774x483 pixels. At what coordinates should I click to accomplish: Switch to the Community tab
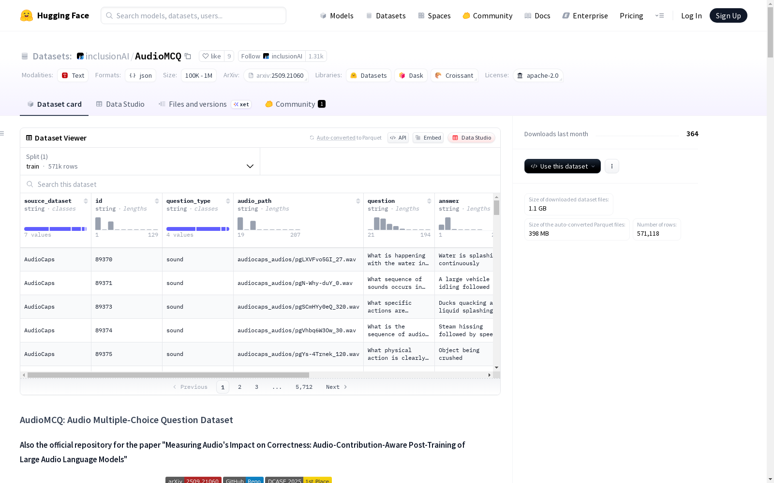click(295, 104)
